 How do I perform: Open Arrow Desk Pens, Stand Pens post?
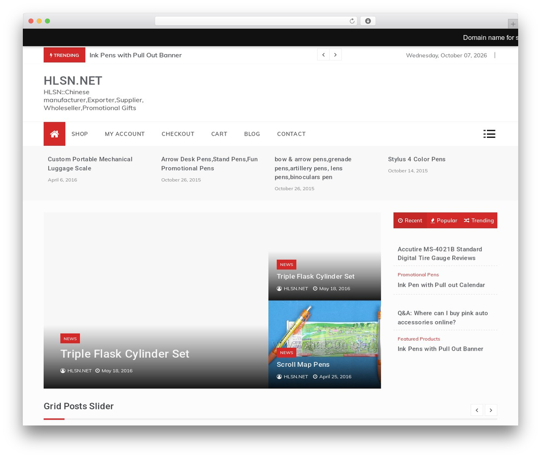[x=209, y=164]
